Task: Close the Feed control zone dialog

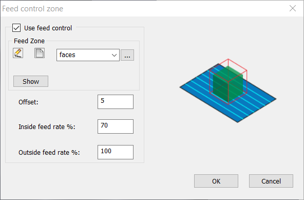Action: (292, 8)
